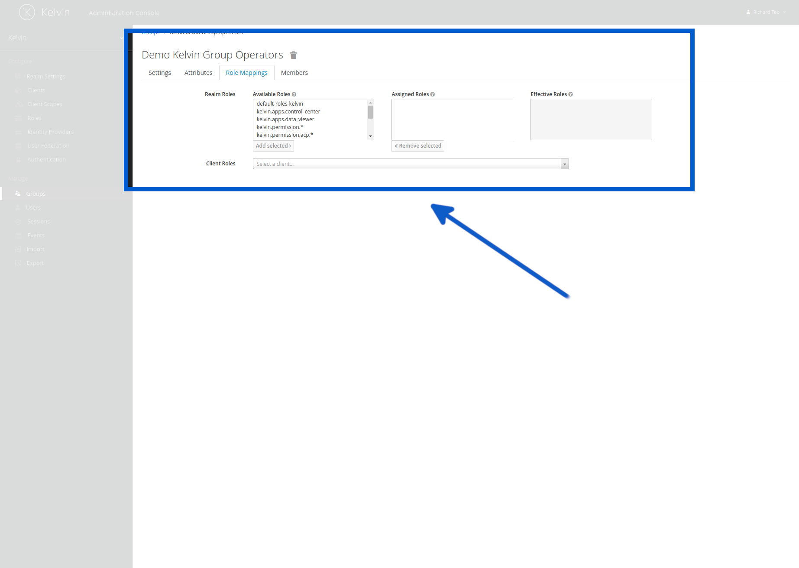Click the Available Roles scroll down arrow
The image size is (799, 568).
tap(370, 136)
